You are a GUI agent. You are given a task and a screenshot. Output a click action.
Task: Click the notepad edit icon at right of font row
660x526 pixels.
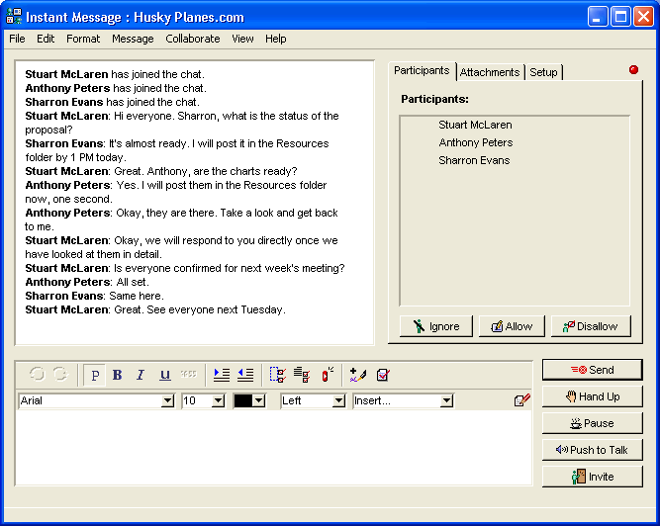click(x=522, y=400)
